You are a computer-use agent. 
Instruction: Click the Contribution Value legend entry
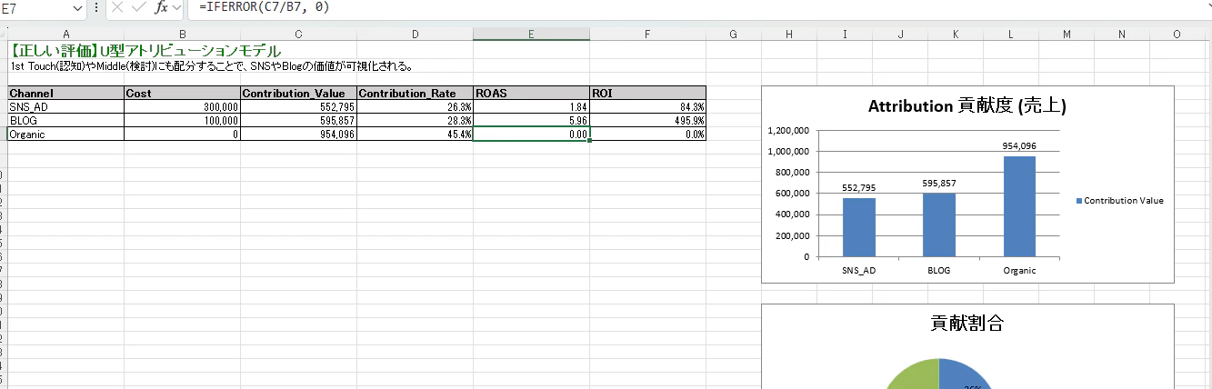[x=1119, y=201]
